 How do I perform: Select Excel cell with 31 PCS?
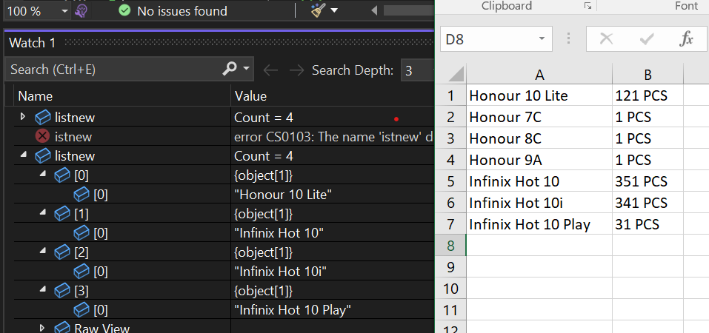pyautogui.click(x=648, y=224)
